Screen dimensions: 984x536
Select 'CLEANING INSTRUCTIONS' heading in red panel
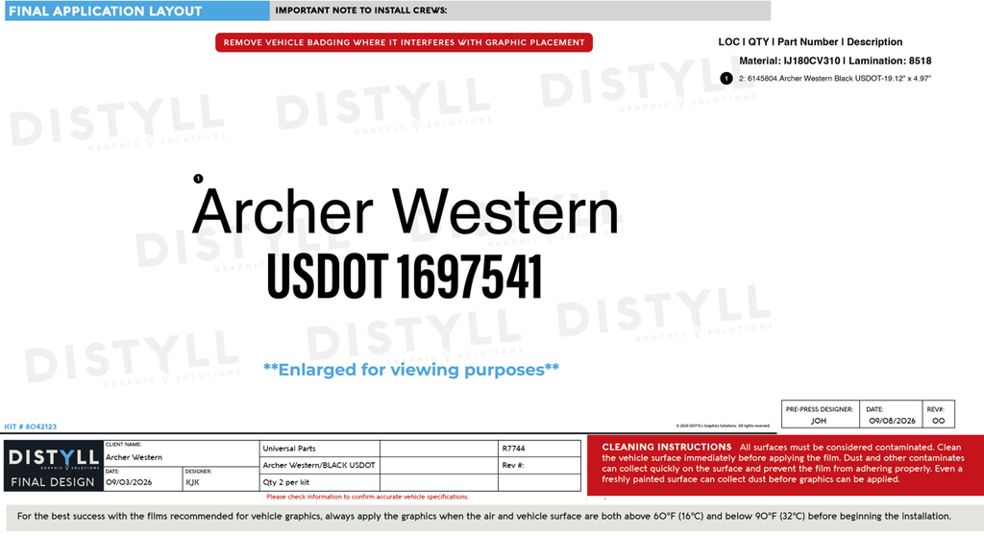667,447
